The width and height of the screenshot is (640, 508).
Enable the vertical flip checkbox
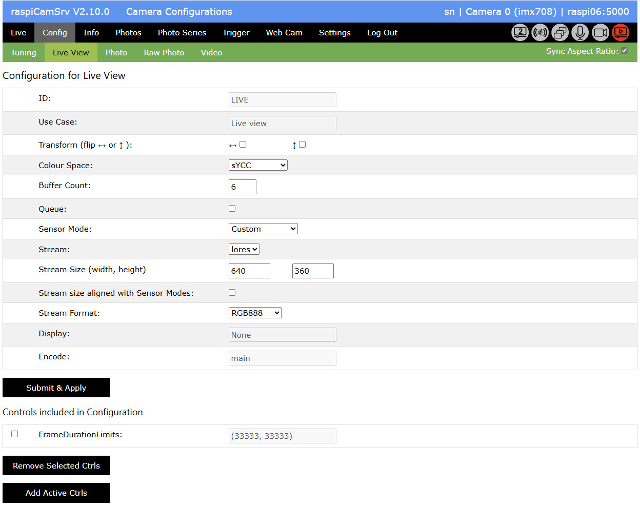pos(303,145)
